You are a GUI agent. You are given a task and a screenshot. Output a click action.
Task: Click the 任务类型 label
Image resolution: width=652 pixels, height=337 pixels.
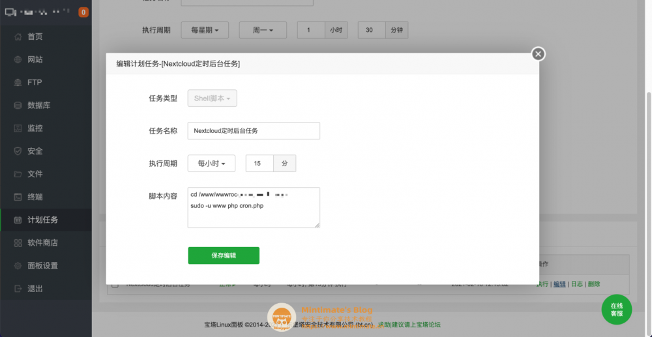[163, 98]
